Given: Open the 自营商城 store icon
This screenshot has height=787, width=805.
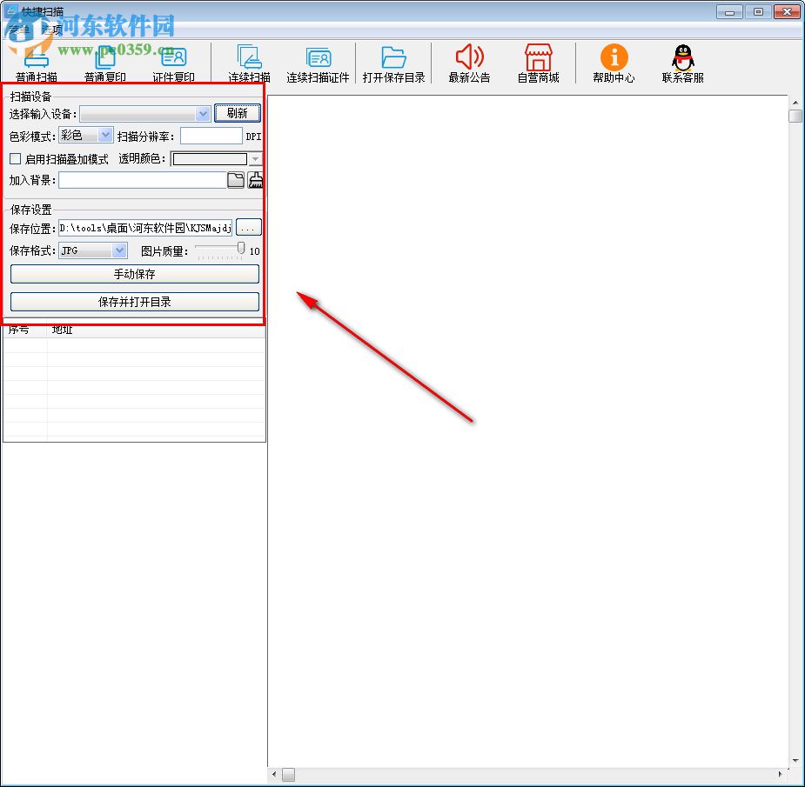Looking at the screenshot, I should point(538,63).
